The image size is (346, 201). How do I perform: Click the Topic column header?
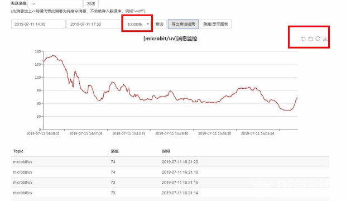(x=18, y=151)
